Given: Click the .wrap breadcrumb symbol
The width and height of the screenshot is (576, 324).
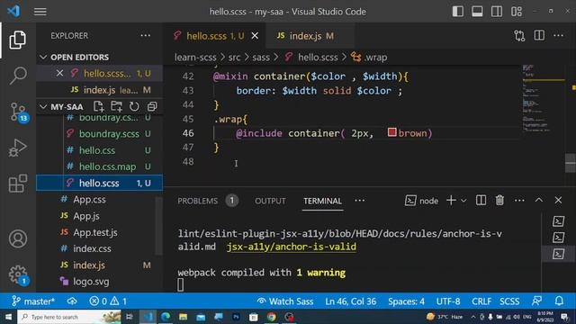Looking at the screenshot, I should pos(369,58).
